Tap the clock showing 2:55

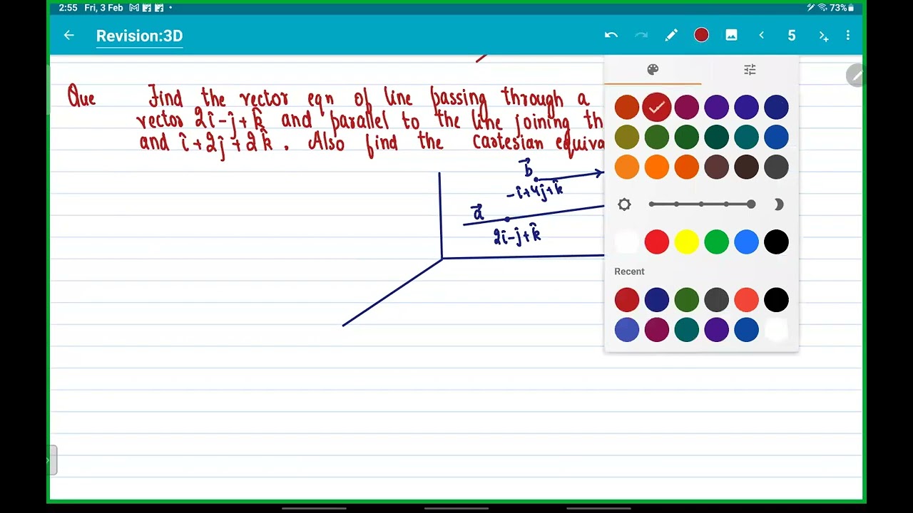coord(68,8)
